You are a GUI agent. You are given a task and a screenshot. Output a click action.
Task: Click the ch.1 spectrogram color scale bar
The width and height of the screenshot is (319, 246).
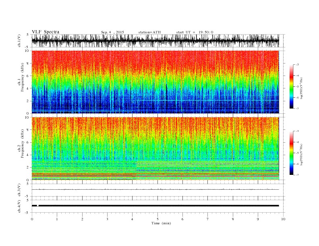click(x=292, y=86)
